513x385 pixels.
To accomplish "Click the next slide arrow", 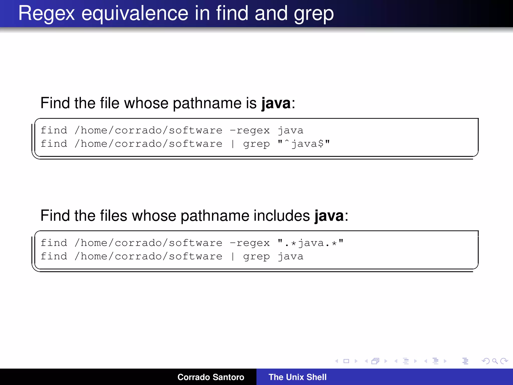I will 356,361.
